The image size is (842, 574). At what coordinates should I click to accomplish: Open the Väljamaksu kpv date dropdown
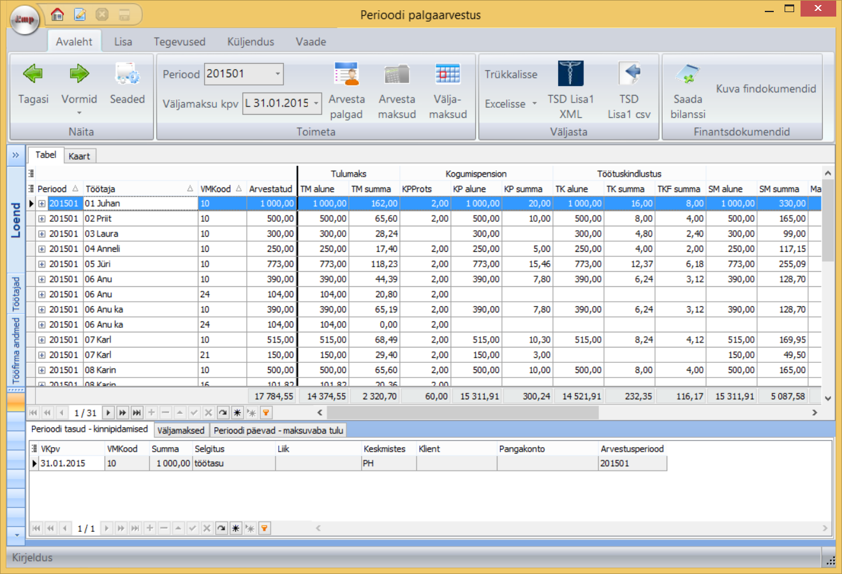[316, 103]
